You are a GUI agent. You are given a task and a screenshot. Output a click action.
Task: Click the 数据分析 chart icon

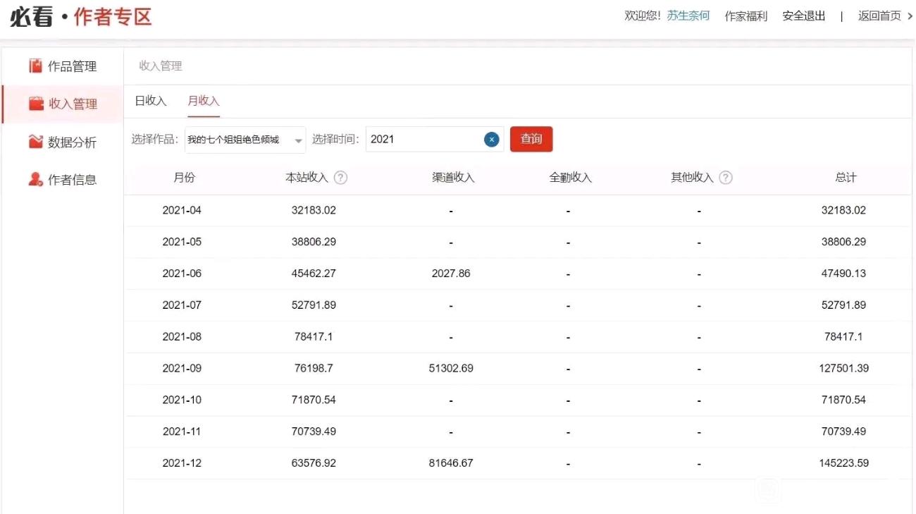(35, 142)
